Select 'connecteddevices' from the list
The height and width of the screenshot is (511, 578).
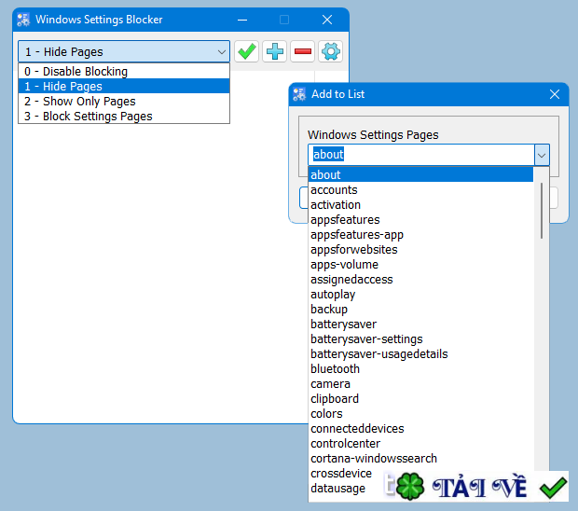(x=420, y=428)
